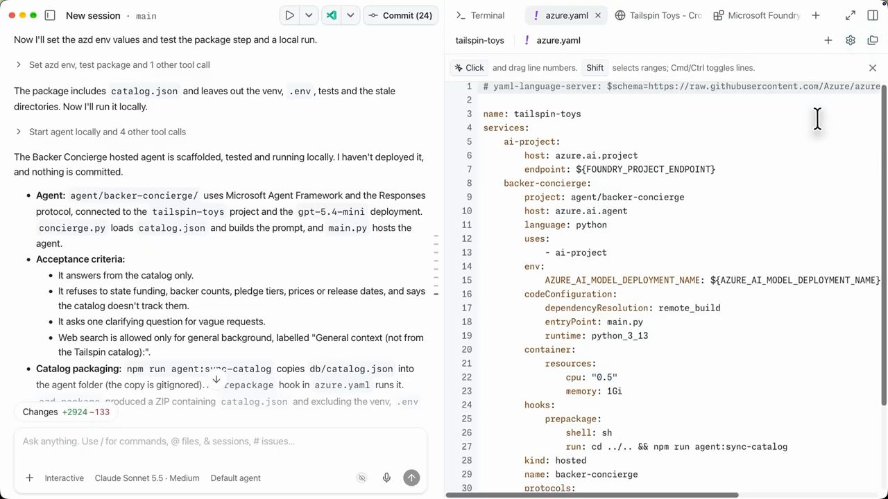Switch to the Terminal tab
888x499 pixels.
[x=480, y=15]
